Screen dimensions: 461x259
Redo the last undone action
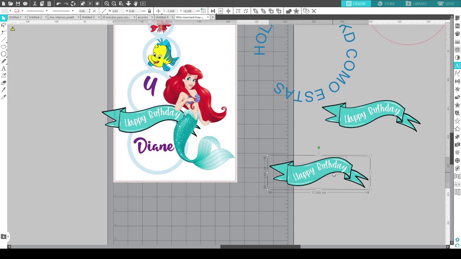66,4
